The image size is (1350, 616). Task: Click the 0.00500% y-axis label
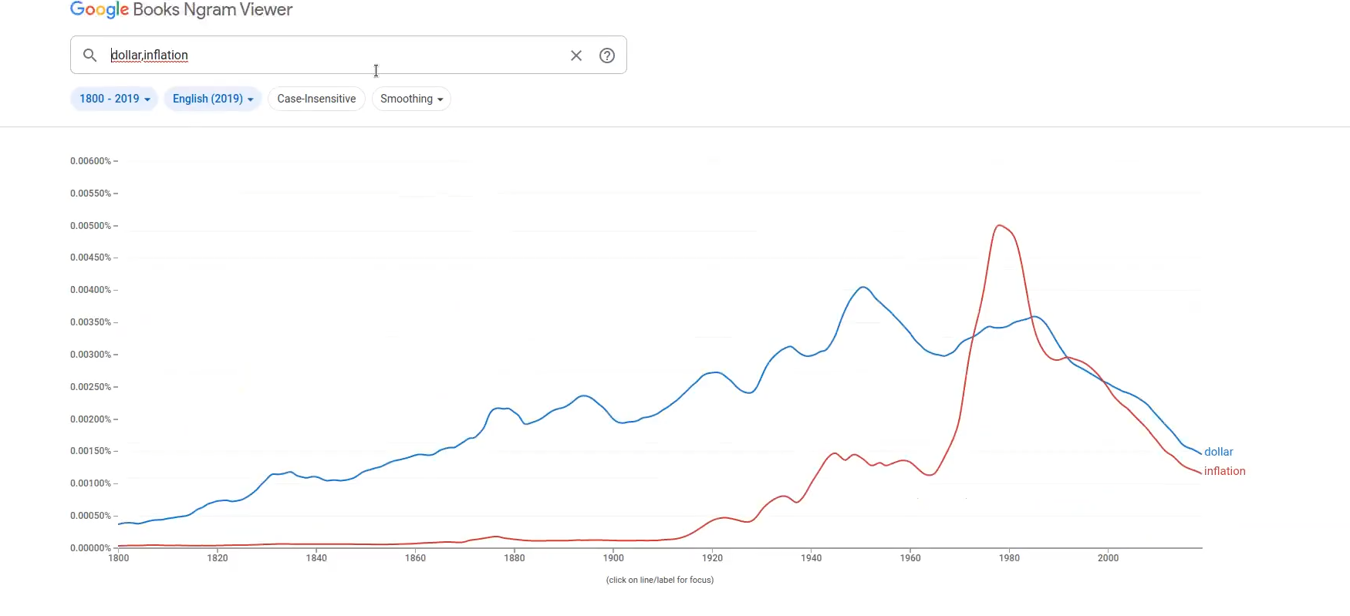point(91,226)
